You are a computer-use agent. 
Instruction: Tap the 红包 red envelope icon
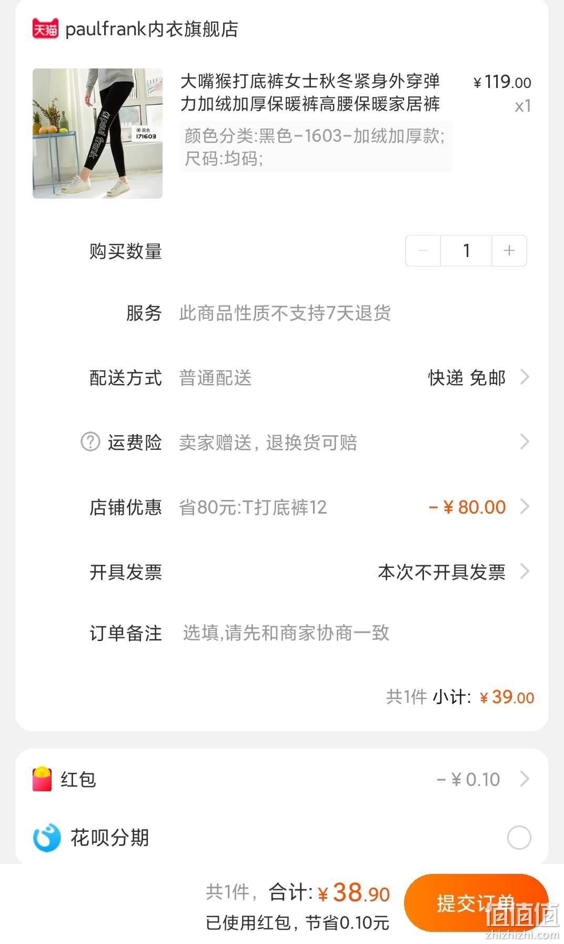[42, 779]
